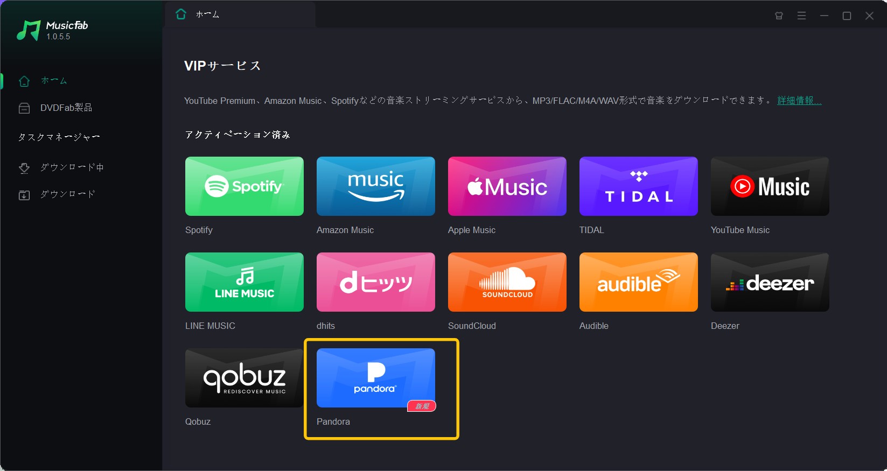This screenshot has height=471, width=887.
Task: Open the SoundCloud service tile
Action: pyautogui.click(x=507, y=282)
